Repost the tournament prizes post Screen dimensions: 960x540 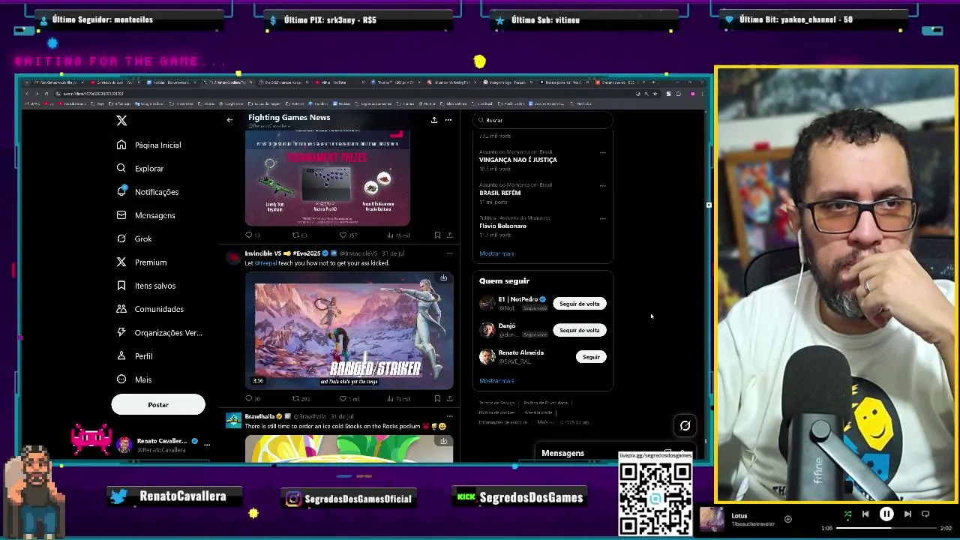pyautogui.click(x=299, y=235)
